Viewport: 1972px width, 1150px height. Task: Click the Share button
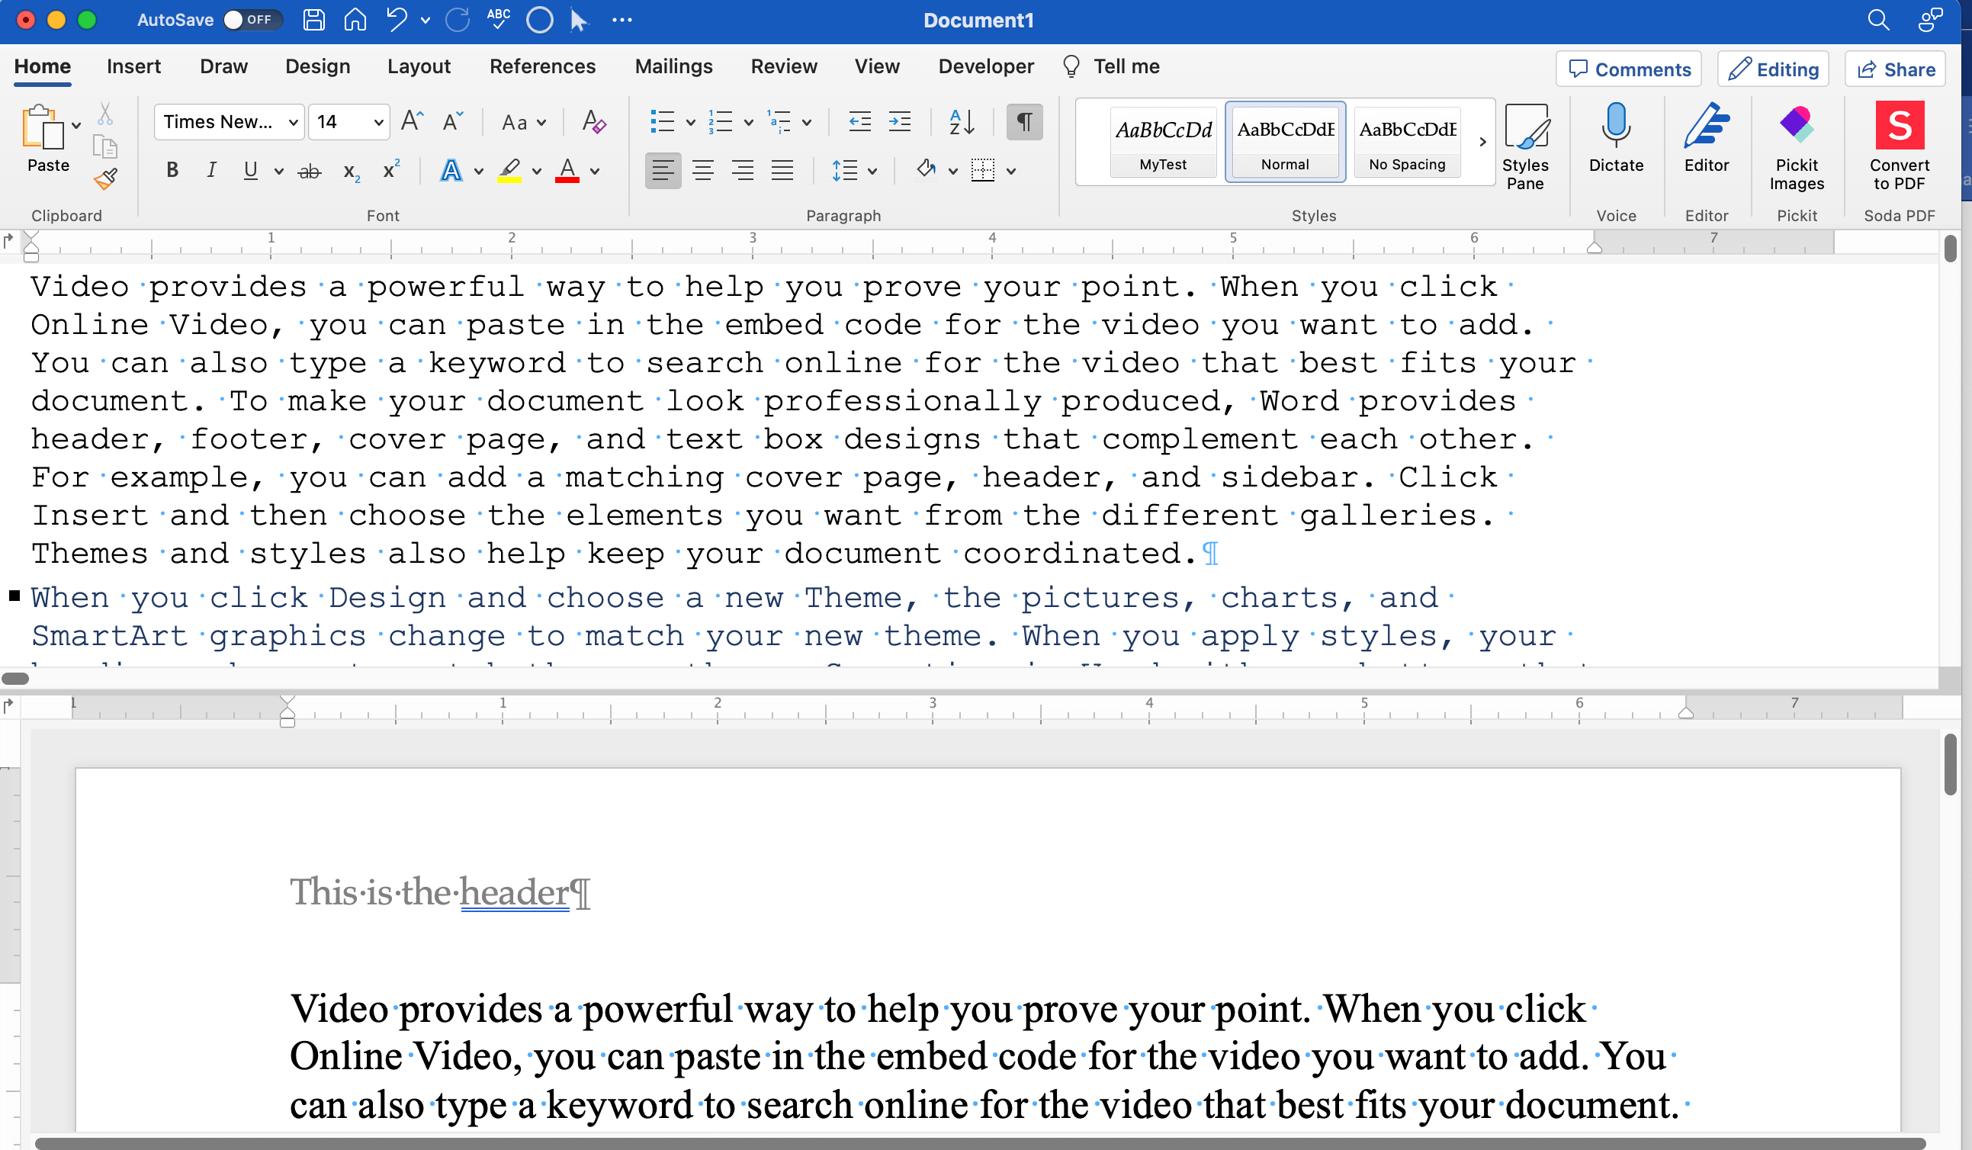1894,69
